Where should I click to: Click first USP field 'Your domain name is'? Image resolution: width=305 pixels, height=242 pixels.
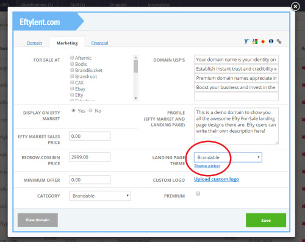tap(236, 59)
